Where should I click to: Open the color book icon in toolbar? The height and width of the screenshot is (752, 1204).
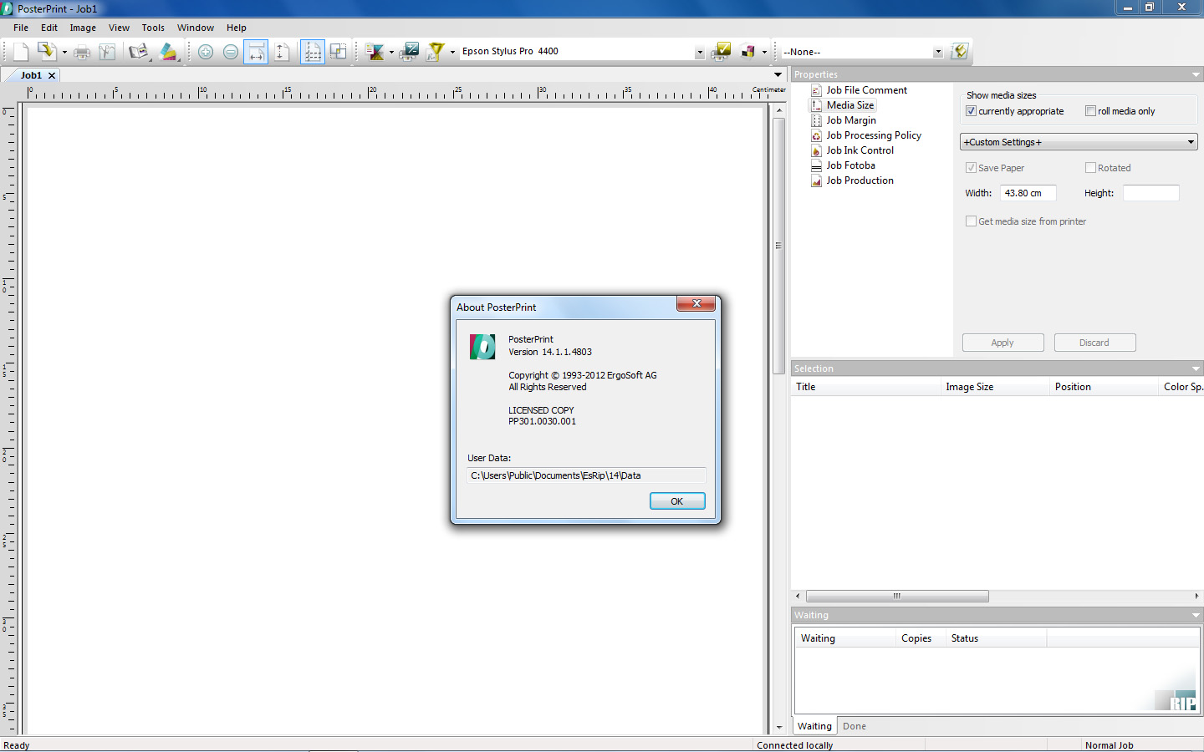(x=138, y=52)
